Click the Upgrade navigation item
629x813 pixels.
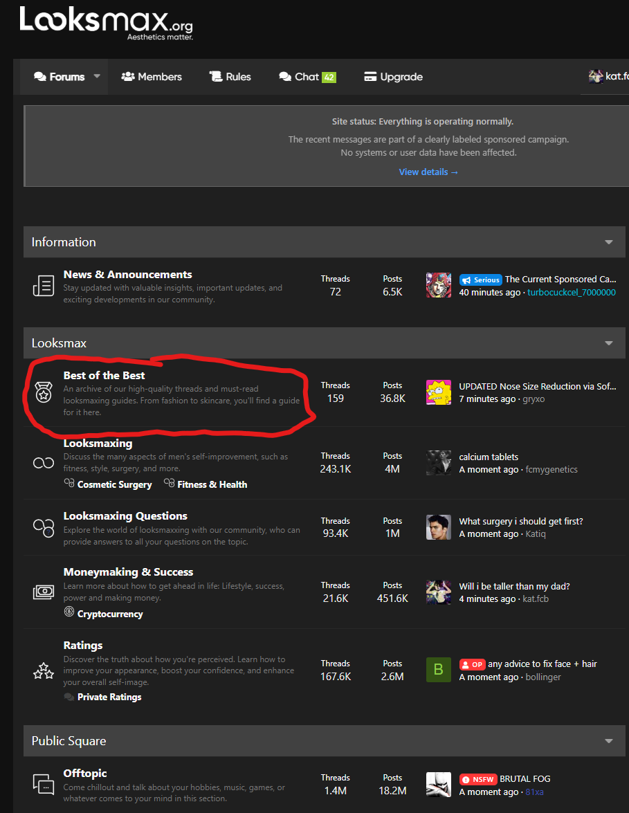pos(393,77)
